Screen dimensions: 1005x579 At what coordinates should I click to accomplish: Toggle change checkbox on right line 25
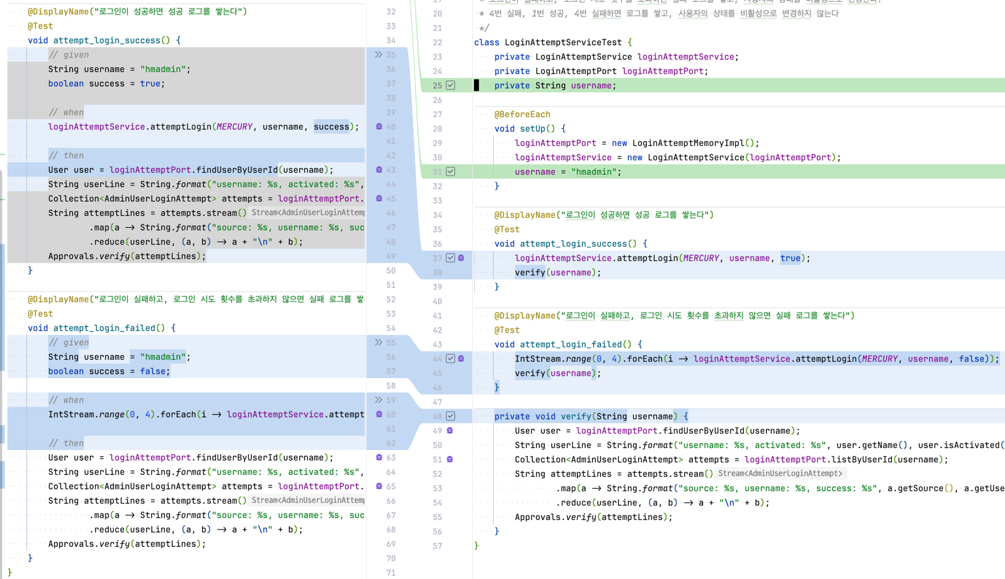[x=450, y=85]
